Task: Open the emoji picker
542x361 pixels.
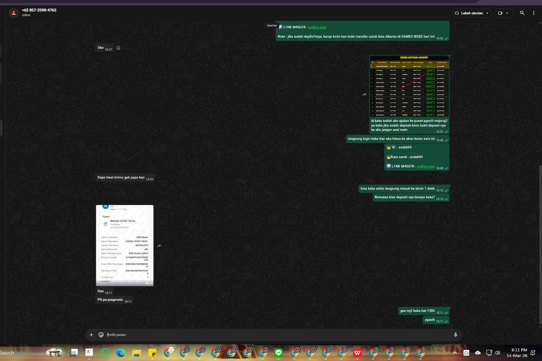Action: tap(101, 335)
